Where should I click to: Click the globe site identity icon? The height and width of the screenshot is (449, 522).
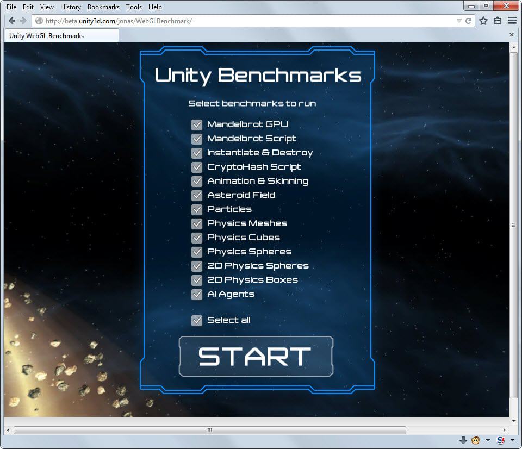tap(39, 21)
